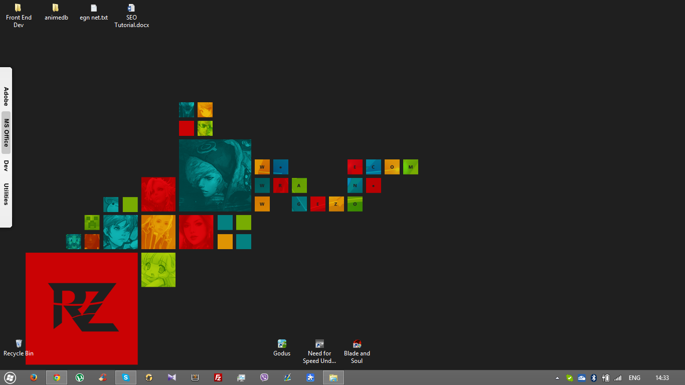
Task: Select the egn net.txt file
Action: (x=94, y=13)
